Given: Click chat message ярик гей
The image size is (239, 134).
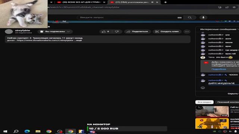Looking at the screenshot, I should [x=230, y=54].
